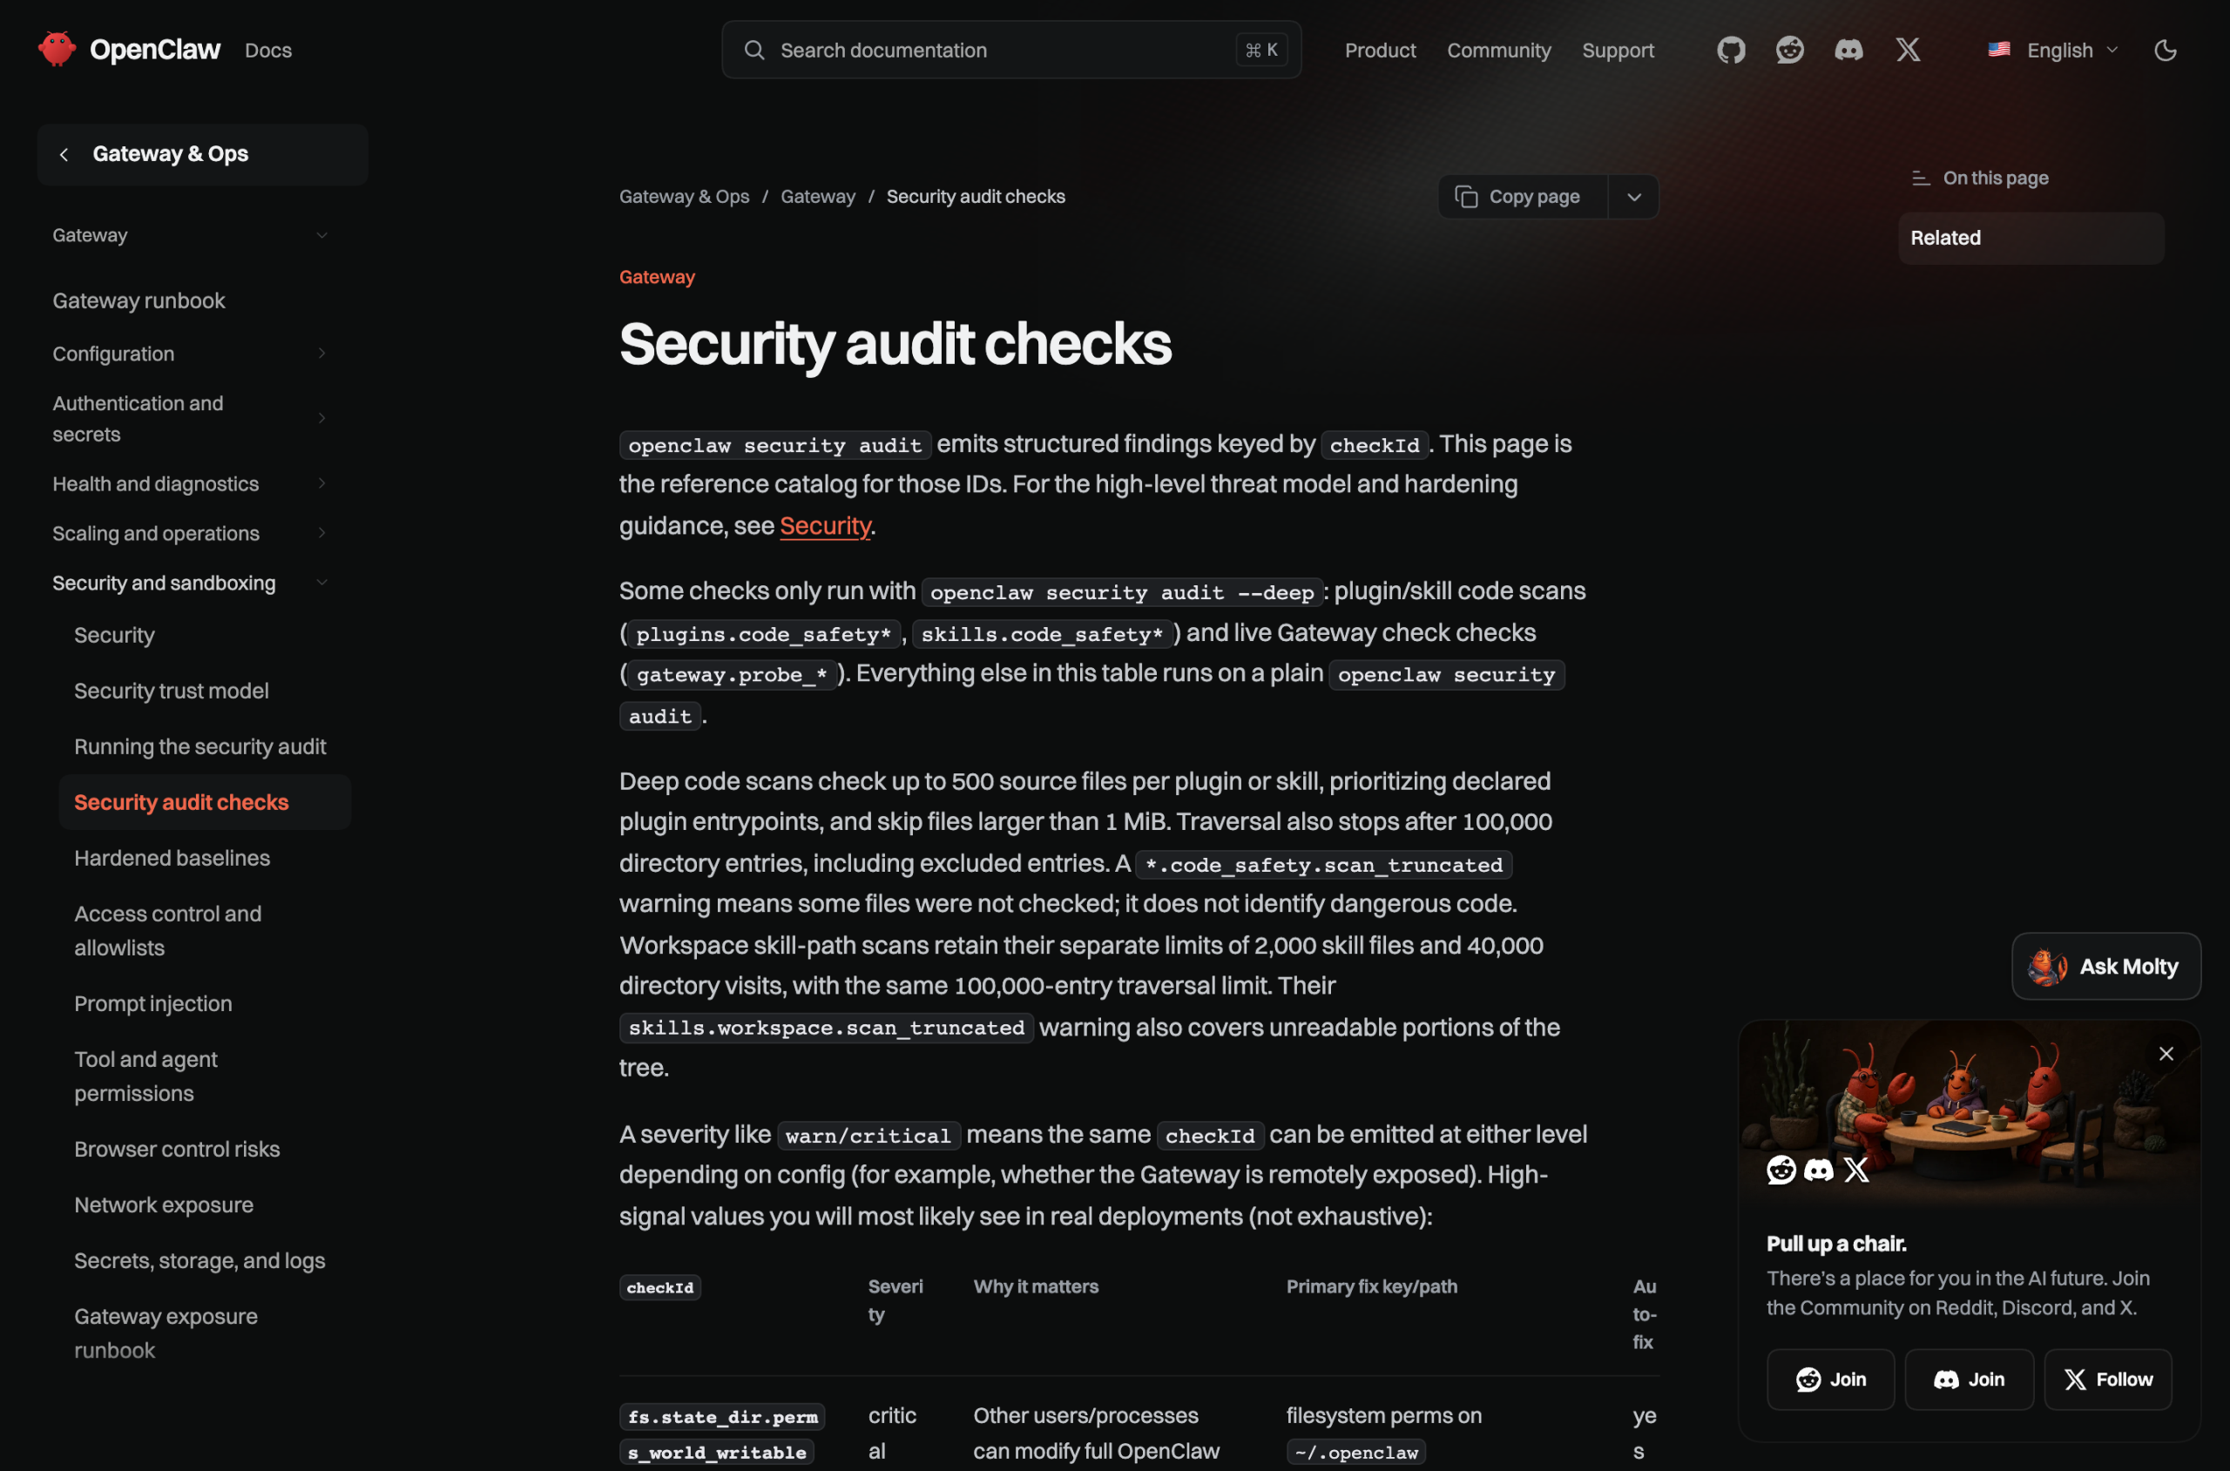The width and height of the screenshot is (2230, 1471).
Task: Click the Ask Molty lobster avatar
Action: click(2047, 966)
